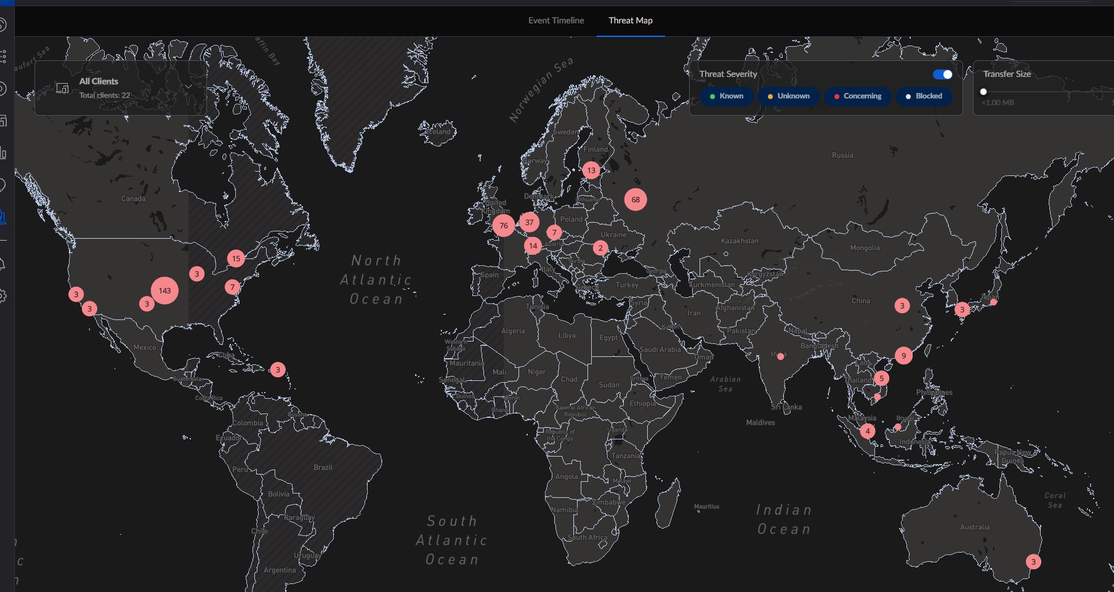
Task: Click the Transfer Size slider handle
Action: coord(983,92)
